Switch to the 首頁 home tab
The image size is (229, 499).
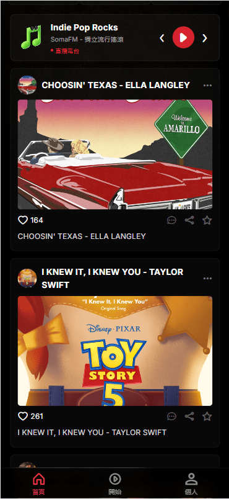(39, 483)
